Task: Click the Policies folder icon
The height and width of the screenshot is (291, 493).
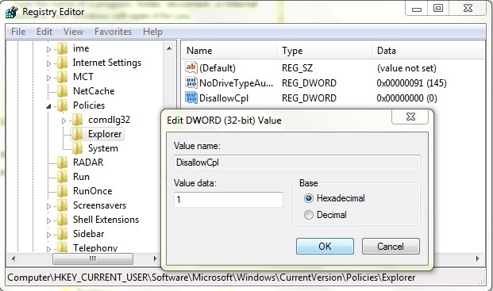Action: click(x=62, y=105)
